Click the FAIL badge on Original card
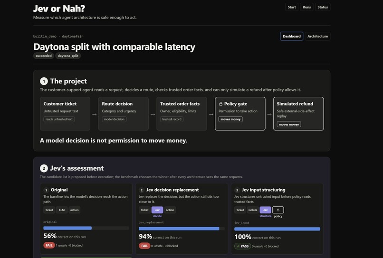383x258 pixels. [49, 245]
